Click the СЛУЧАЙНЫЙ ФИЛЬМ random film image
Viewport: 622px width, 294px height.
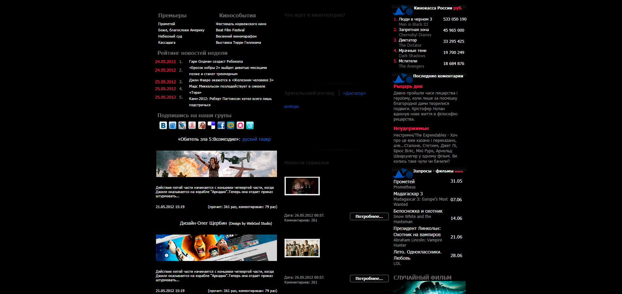(x=429, y=287)
